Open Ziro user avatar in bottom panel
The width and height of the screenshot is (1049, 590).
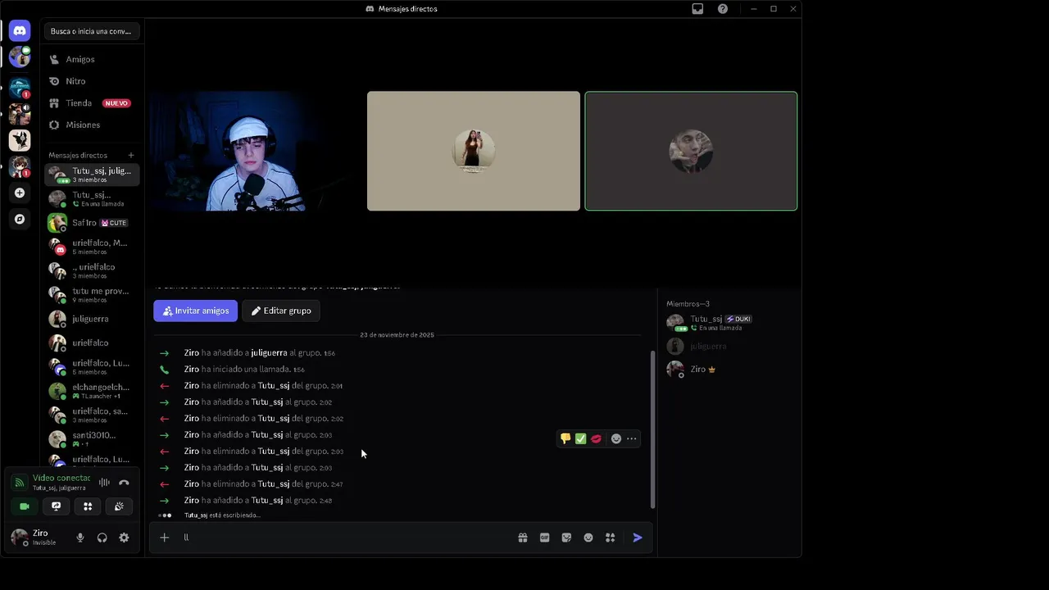point(19,538)
